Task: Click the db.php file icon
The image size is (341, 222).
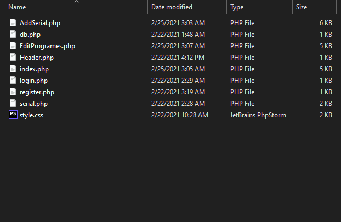Action: pyautogui.click(x=13, y=35)
